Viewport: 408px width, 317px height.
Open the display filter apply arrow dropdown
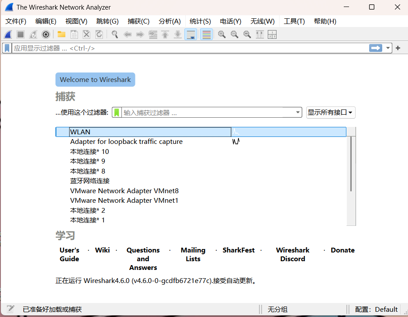[x=387, y=48]
